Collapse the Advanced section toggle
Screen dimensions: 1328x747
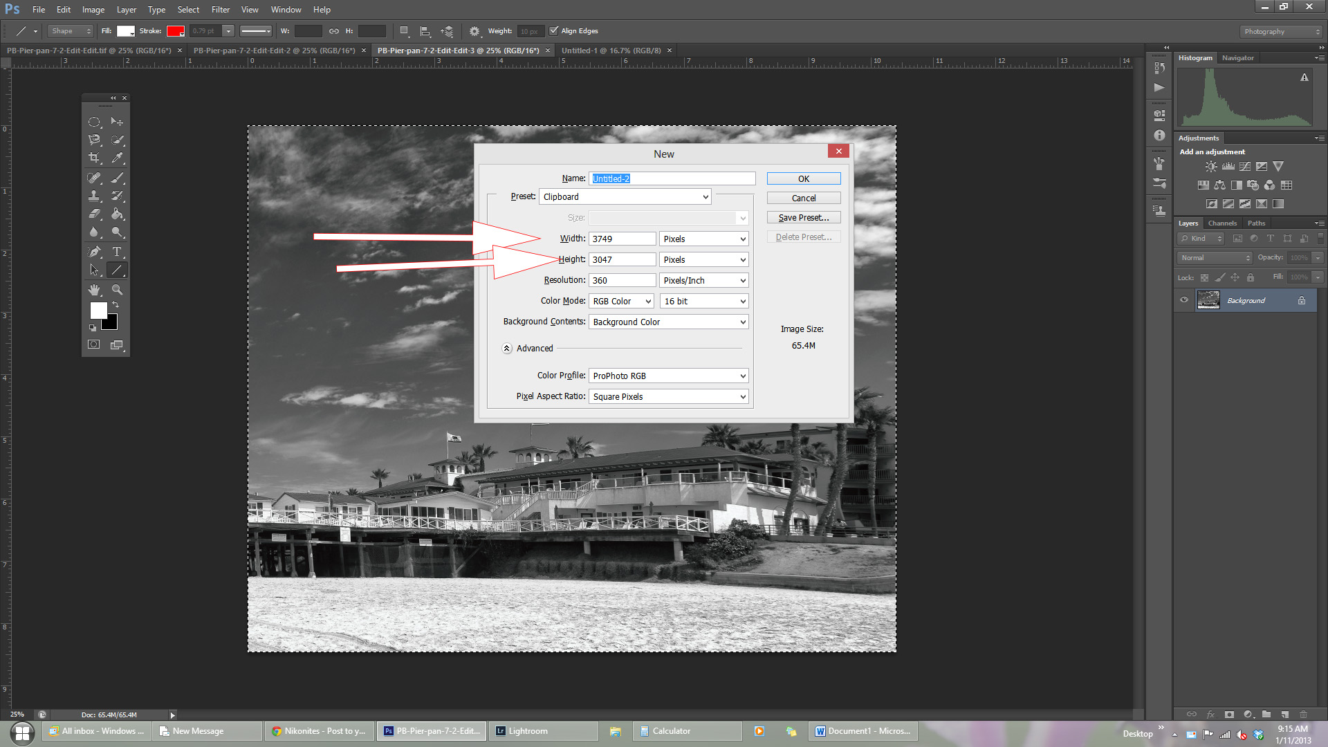point(506,349)
